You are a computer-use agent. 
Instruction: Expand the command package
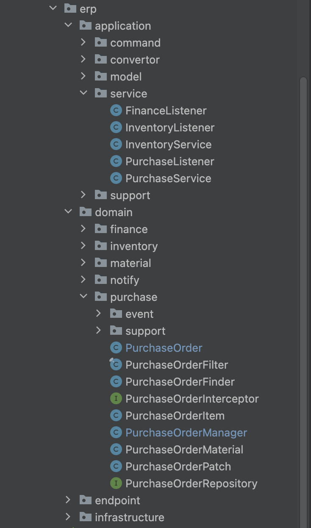tap(83, 43)
